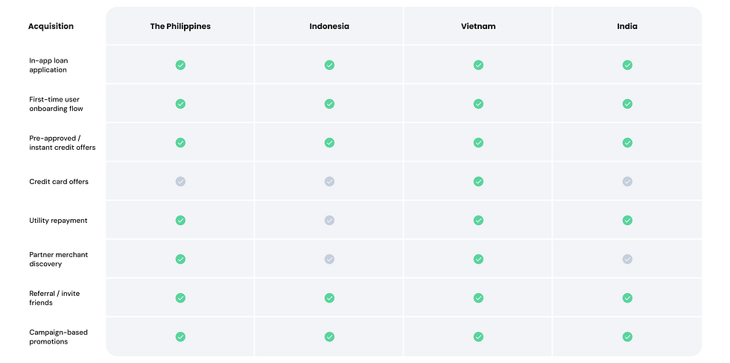This screenshot has width=730, height=363.
Task: Click the green check for Pre-approved credit offers, Indonesia
Action: click(329, 142)
